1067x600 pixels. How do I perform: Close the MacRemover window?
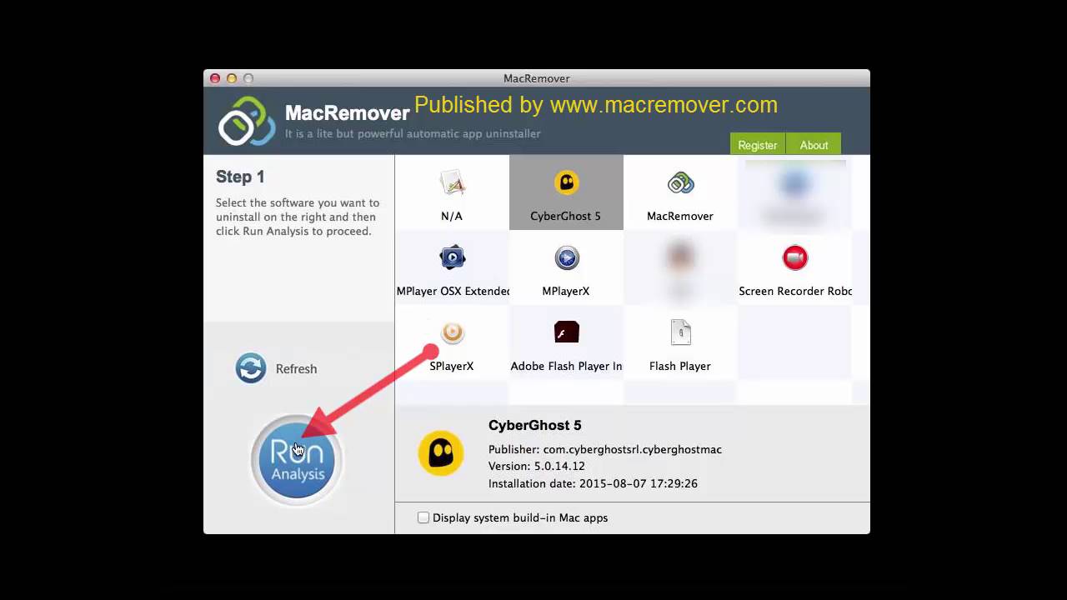pos(215,78)
